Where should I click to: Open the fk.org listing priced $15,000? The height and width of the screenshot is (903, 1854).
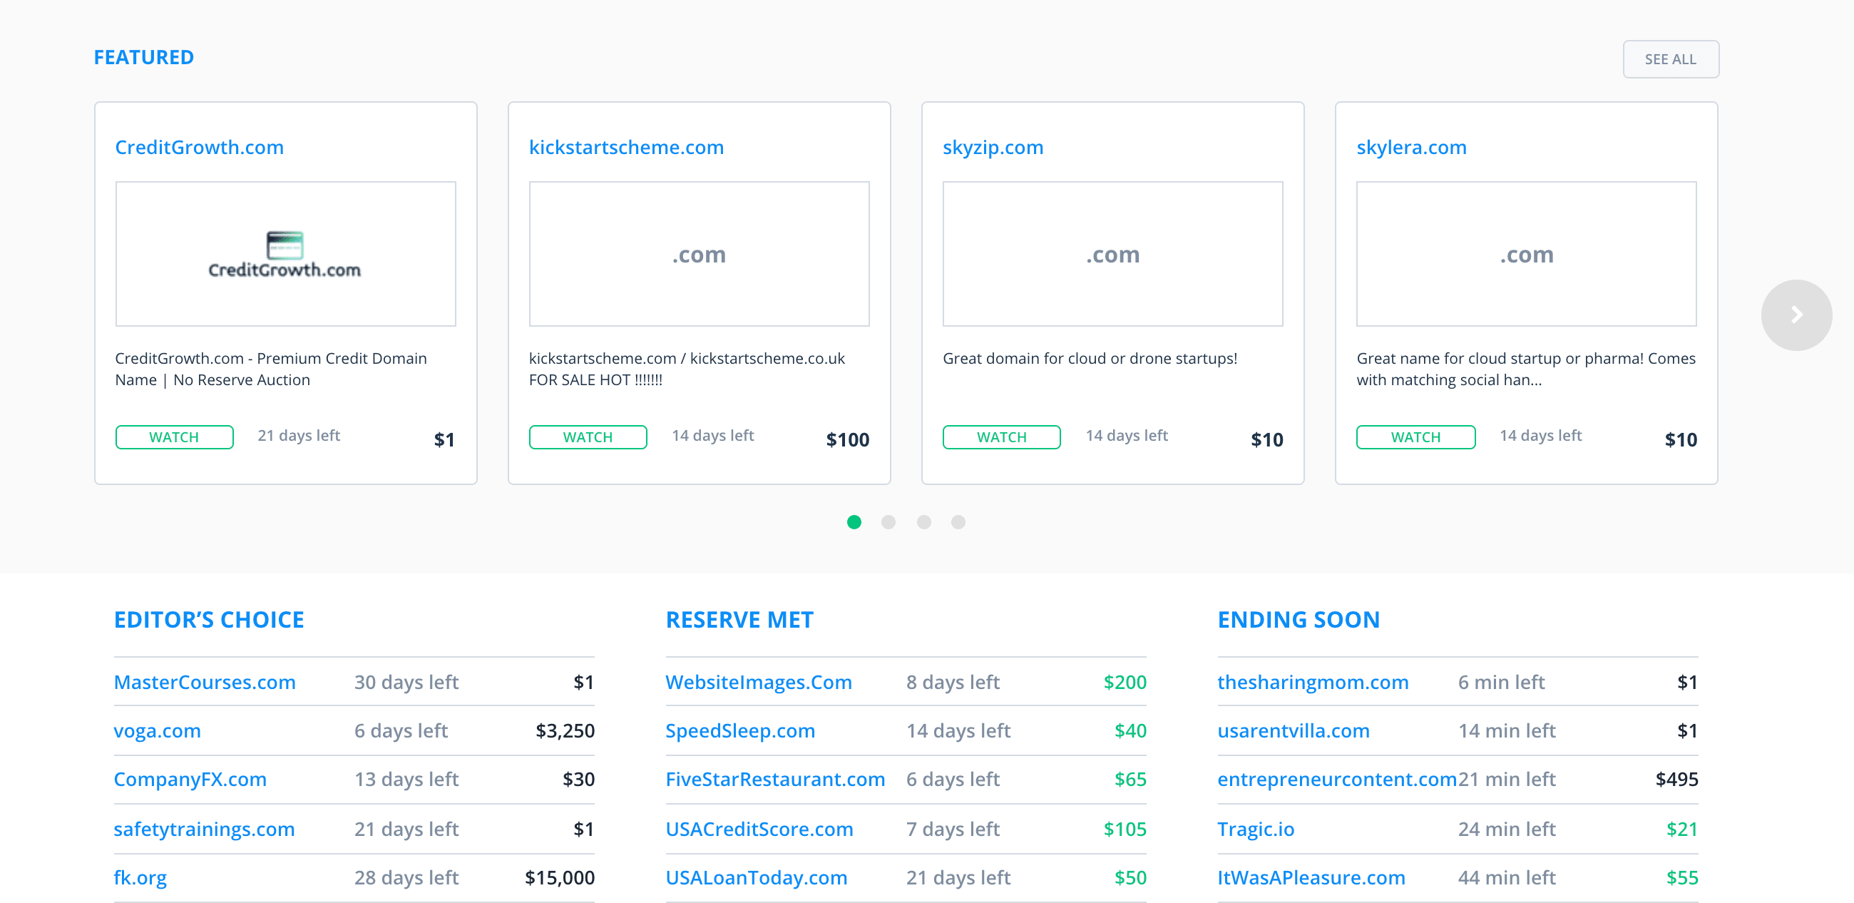[140, 878]
